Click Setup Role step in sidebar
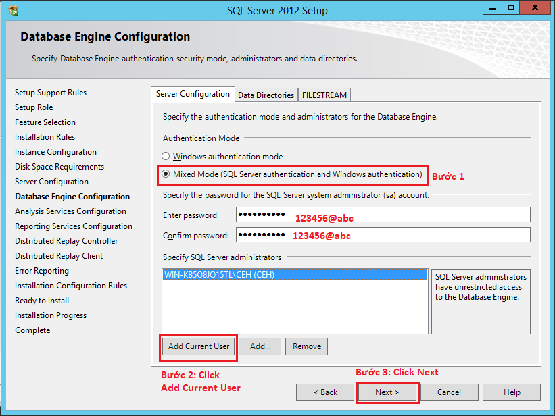 tap(34, 107)
